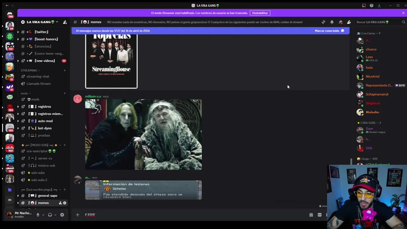This screenshot has height=229, width=407.
Task: Toggle the member list visibility
Action: [349, 22]
